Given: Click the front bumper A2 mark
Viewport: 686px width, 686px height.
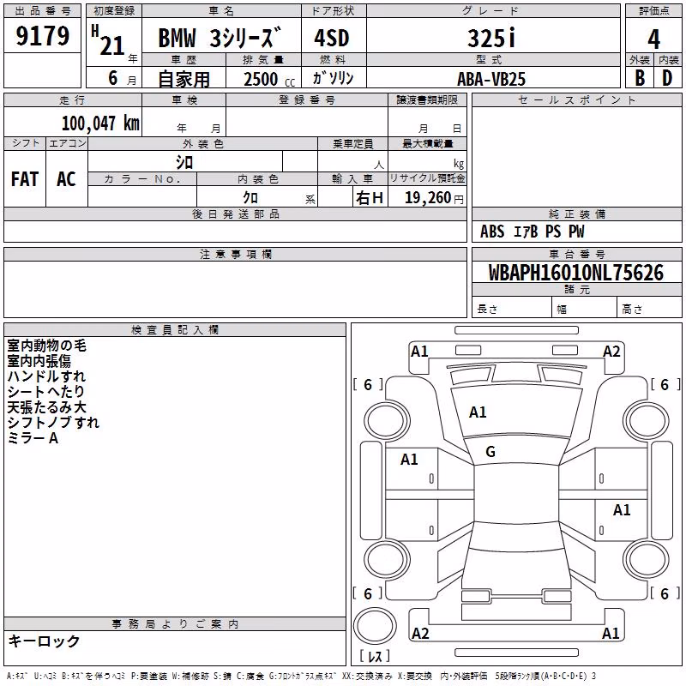Looking at the screenshot, I should [x=611, y=352].
